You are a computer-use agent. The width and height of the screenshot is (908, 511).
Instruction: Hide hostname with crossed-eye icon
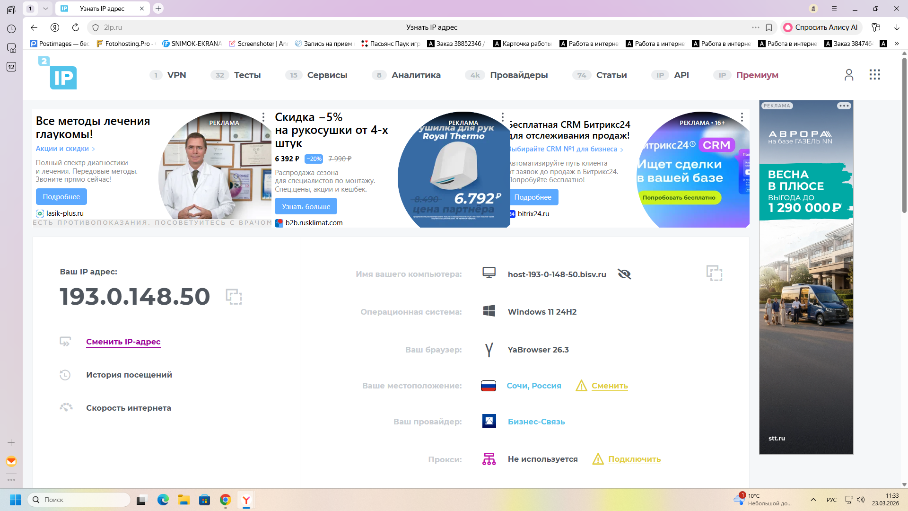[x=624, y=274]
